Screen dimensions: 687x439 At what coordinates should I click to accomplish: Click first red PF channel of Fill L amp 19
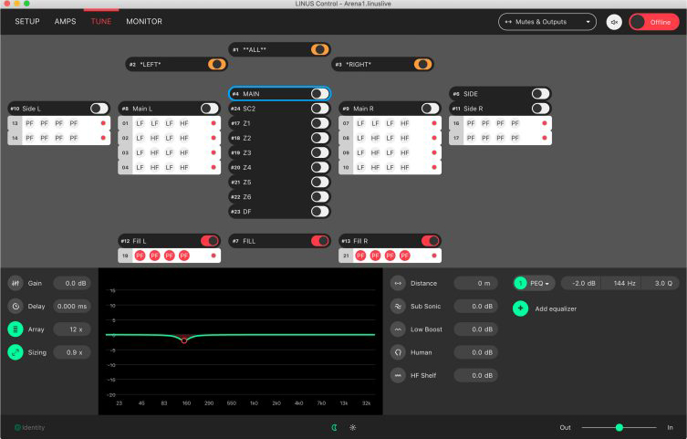click(140, 256)
